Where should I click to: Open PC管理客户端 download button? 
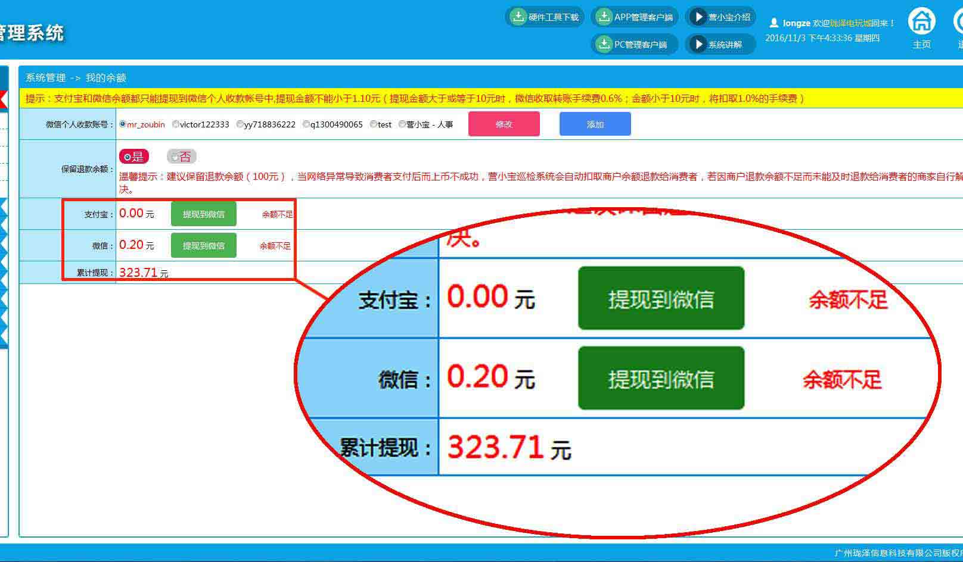[x=635, y=44]
